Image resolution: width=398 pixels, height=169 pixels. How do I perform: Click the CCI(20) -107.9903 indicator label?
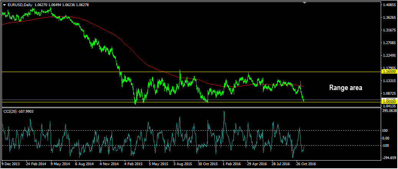point(18,111)
